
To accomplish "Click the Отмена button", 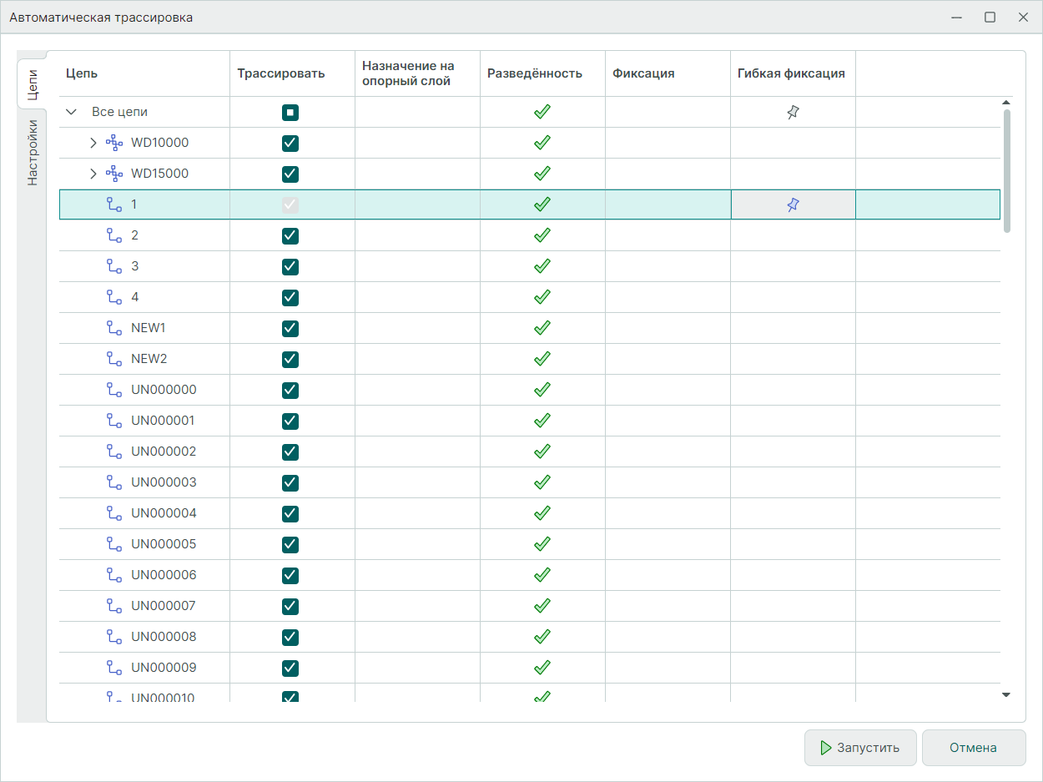I will (x=973, y=748).
